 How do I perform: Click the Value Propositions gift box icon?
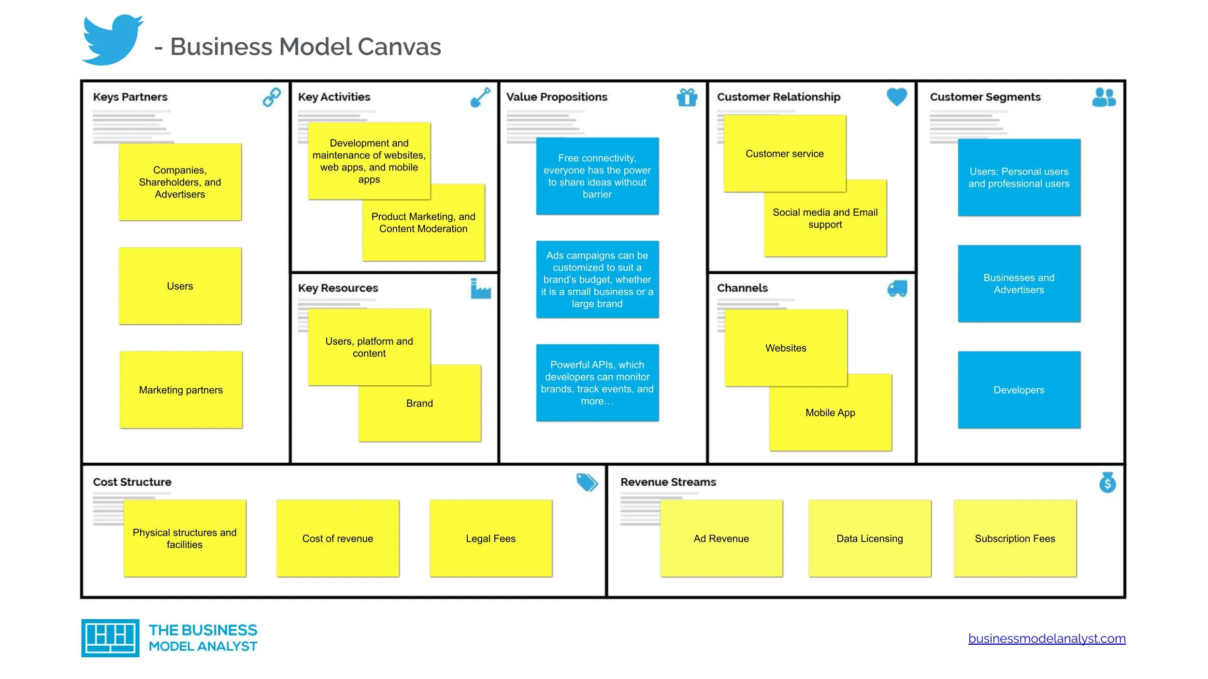pos(691,98)
